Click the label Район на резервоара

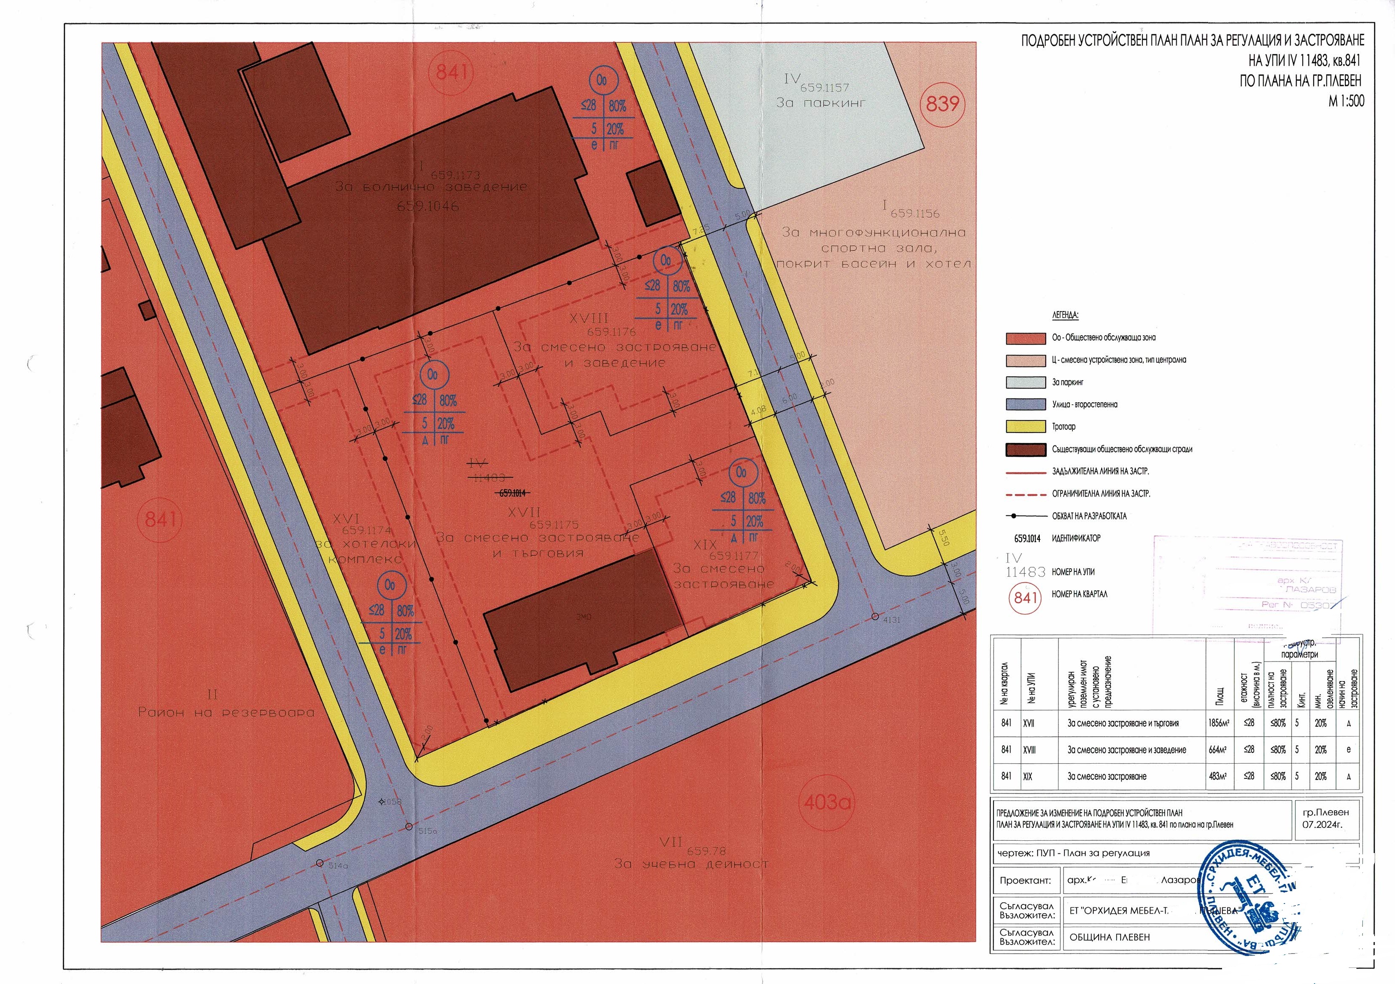click(x=226, y=712)
